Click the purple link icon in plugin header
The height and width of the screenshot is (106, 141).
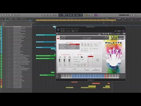click(x=123, y=31)
